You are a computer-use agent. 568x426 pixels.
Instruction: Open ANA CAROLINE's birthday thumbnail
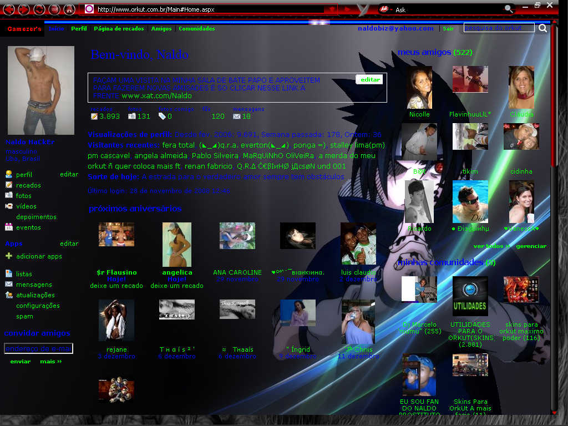[x=237, y=235]
